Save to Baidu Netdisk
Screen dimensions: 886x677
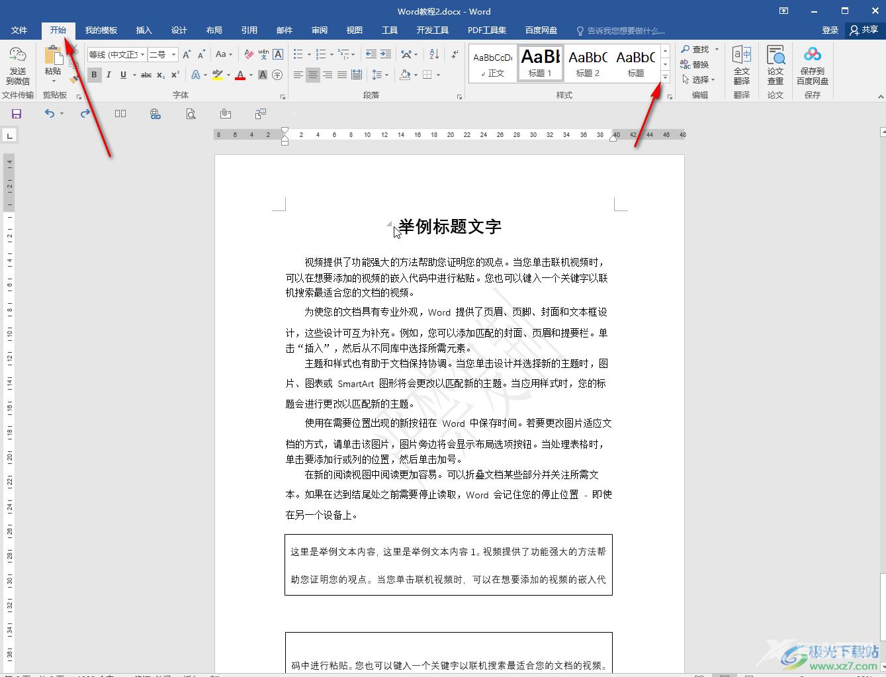coord(813,65)
